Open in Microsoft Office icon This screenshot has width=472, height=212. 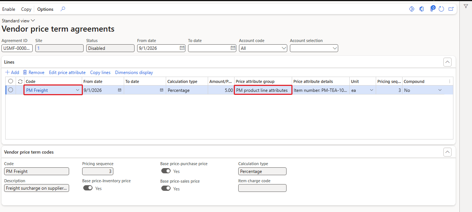point(421,9)
